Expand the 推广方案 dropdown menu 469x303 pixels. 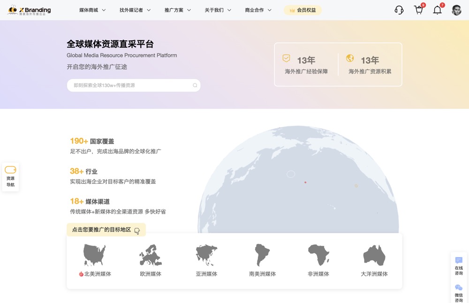click(x=174, y=9)
